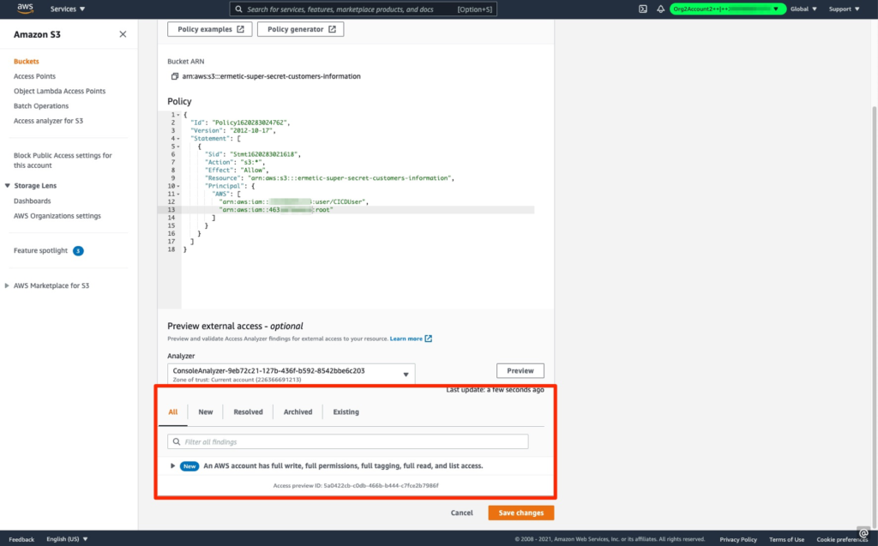878x546 pixels.
Task: Click the Preview button
Action: 520,371
